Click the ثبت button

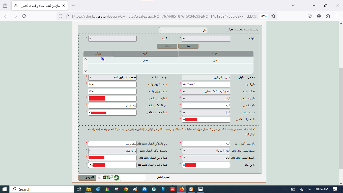pos(188,46)
